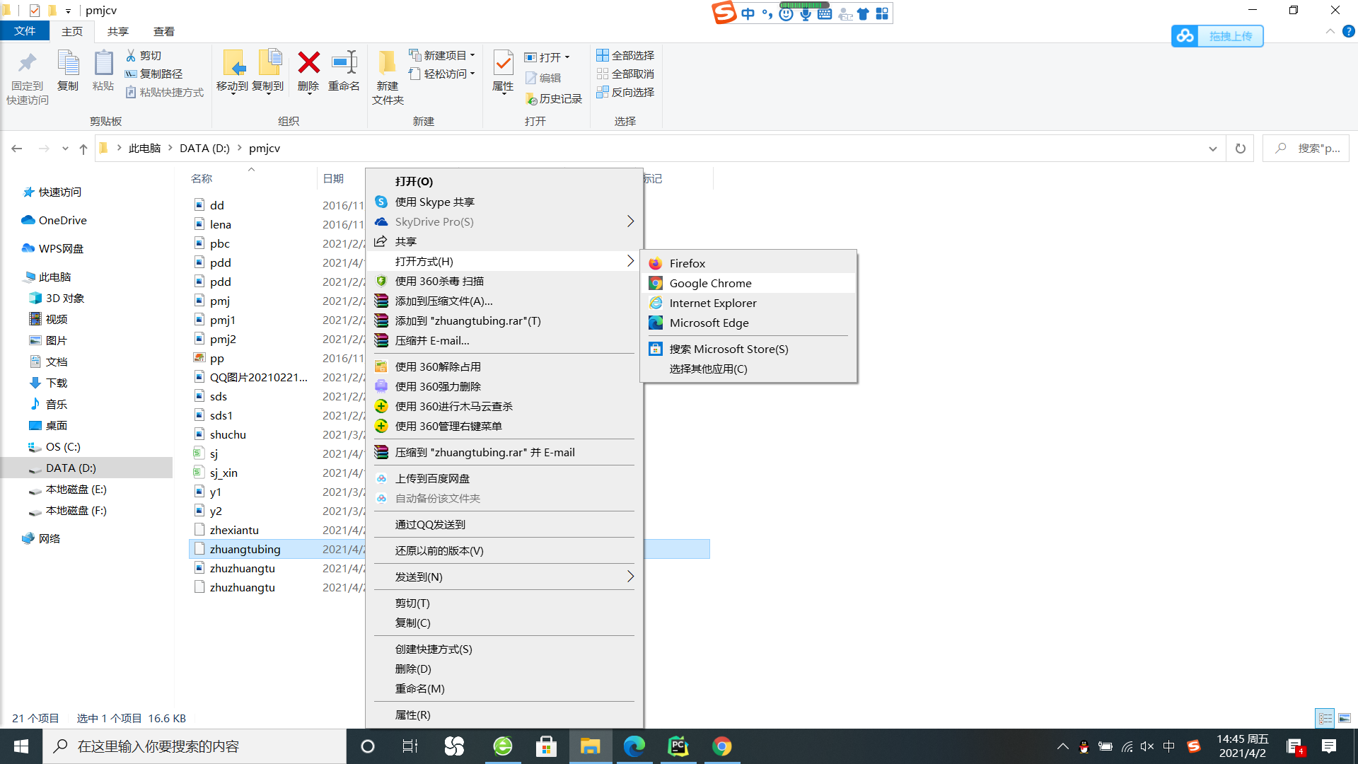Expand the 发送到 submenu
Screen dimensions: 1358x764
tap(504, 576)
